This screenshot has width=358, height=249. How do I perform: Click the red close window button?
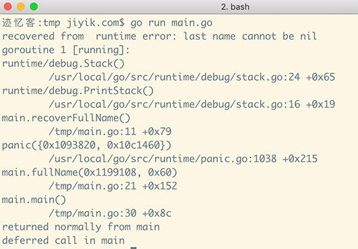7,6
